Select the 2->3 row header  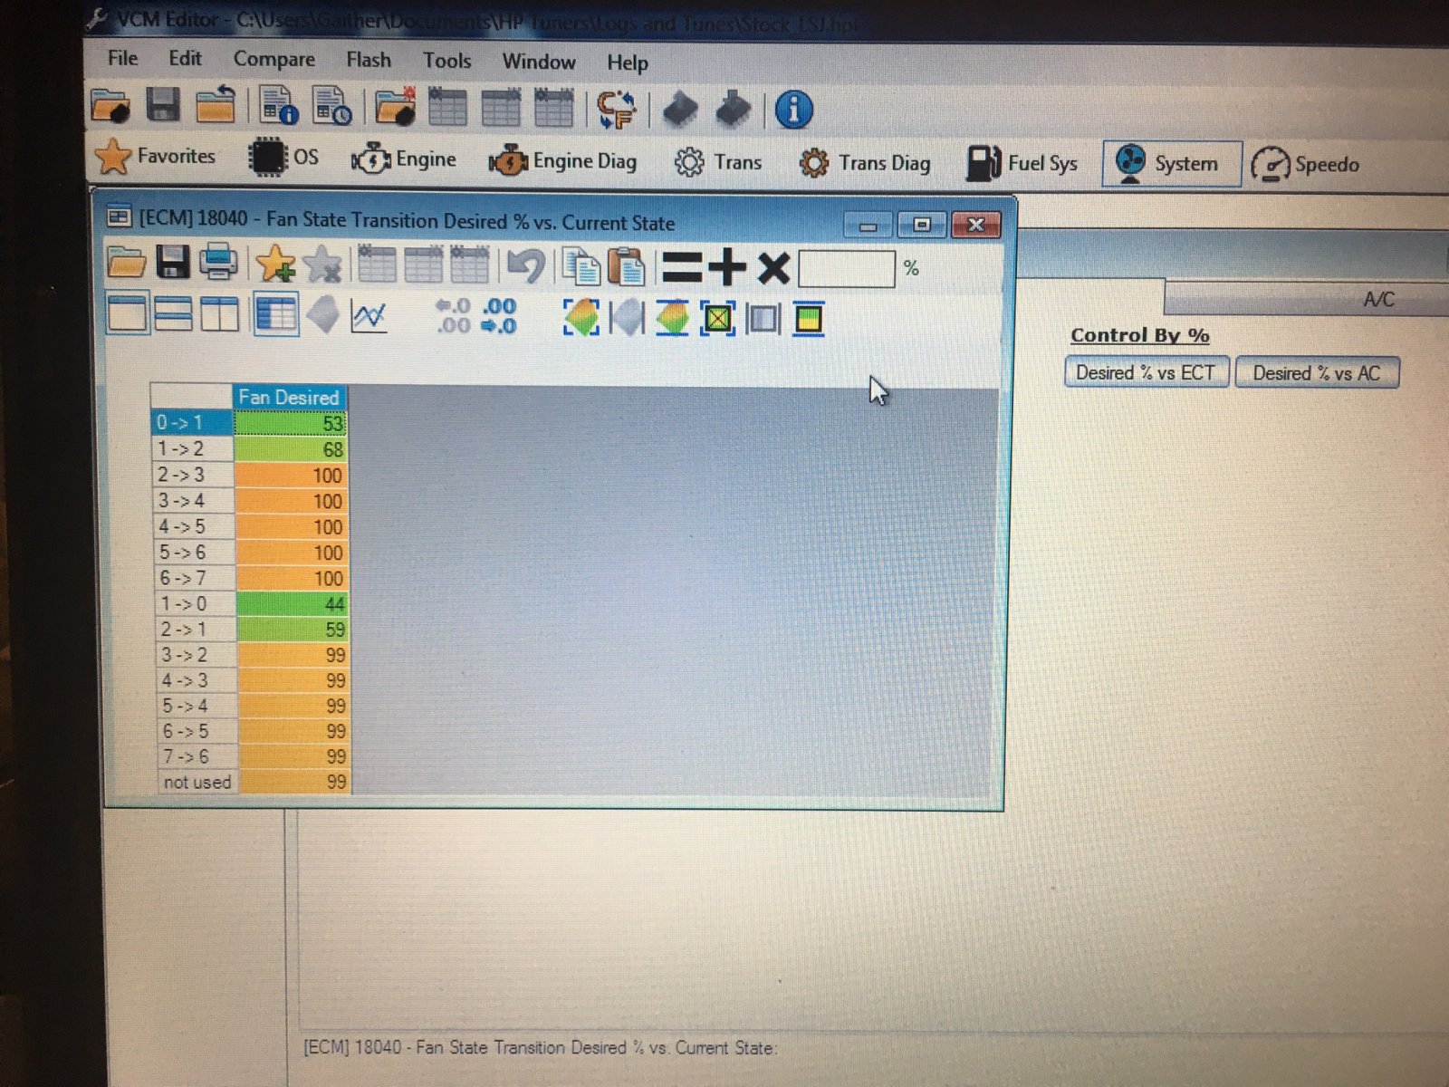pos(193,475)
